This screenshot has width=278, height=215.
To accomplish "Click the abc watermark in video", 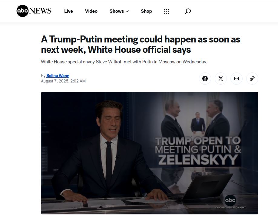I will [x=230, y=200].
